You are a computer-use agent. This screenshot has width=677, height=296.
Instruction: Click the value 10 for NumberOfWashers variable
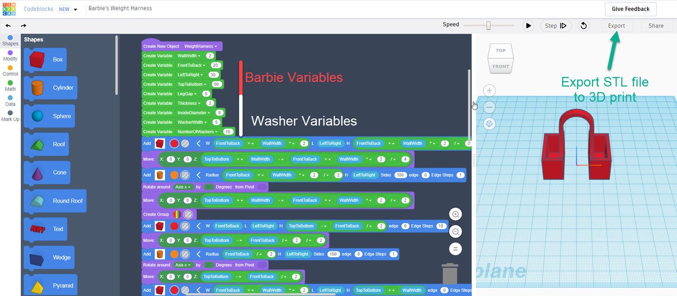[x=228, y=132]
